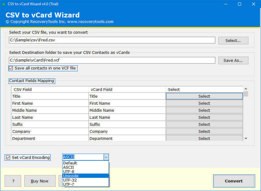Viewport: 261px width, 191px height.
Task: Click the Title cell in CSV Field column
Action: coord(50,96)
